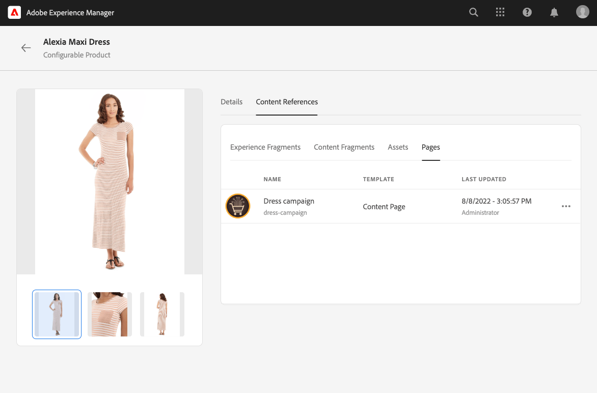Screen dimensions: 597x393
Task: Open the Experience Fragments tab
Action: tap(265, 147)
